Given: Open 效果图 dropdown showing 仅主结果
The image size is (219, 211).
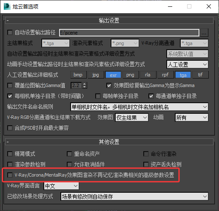Looking at the screenshot, I should pos(132,118).
